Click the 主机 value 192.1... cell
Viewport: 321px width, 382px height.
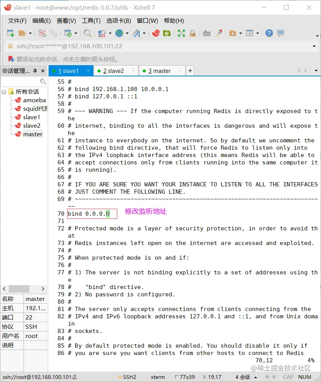(x=35, y=308)
